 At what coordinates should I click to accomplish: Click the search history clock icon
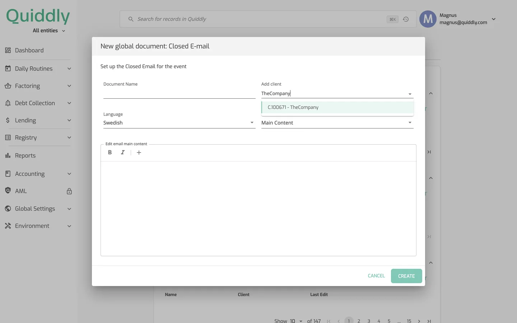tap(406, 19)
